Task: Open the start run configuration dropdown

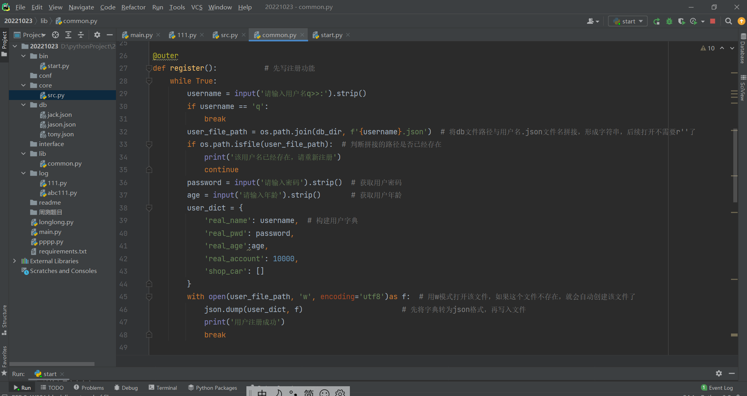Action: (x=628, y=21)
